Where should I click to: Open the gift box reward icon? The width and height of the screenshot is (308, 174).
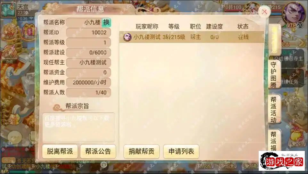(29, 32)
